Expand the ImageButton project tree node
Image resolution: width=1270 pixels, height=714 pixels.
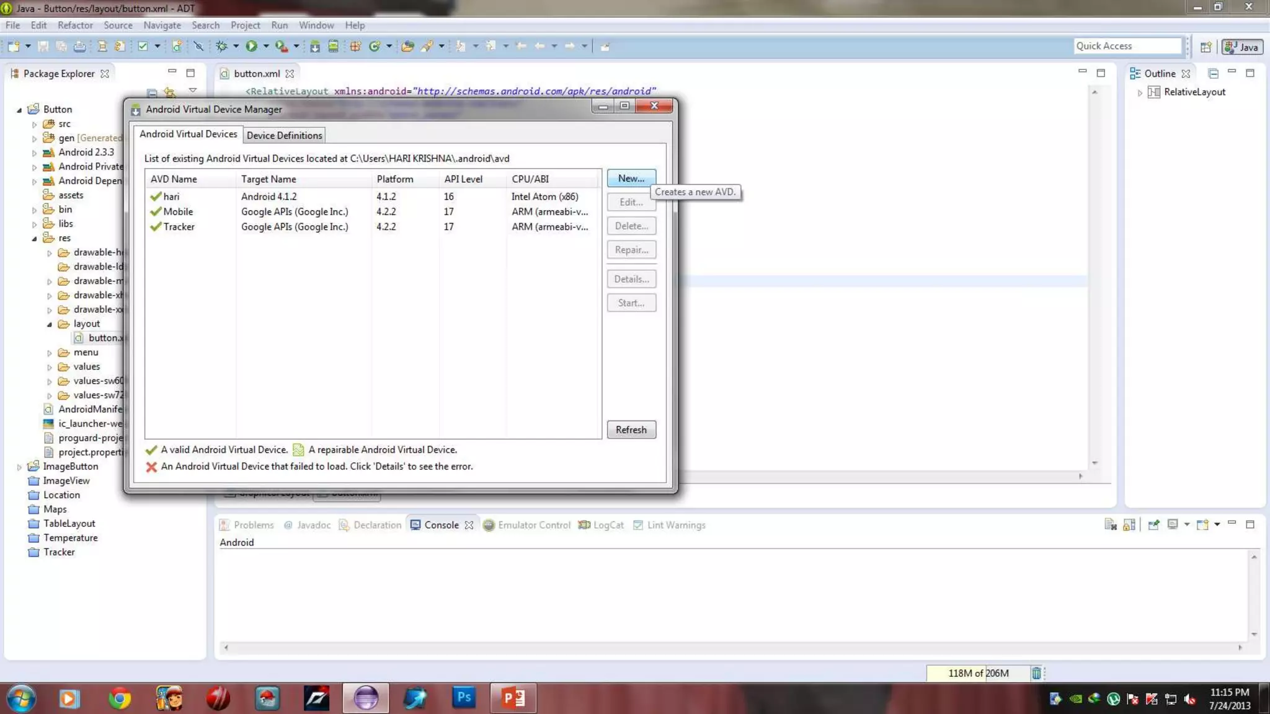19,467
